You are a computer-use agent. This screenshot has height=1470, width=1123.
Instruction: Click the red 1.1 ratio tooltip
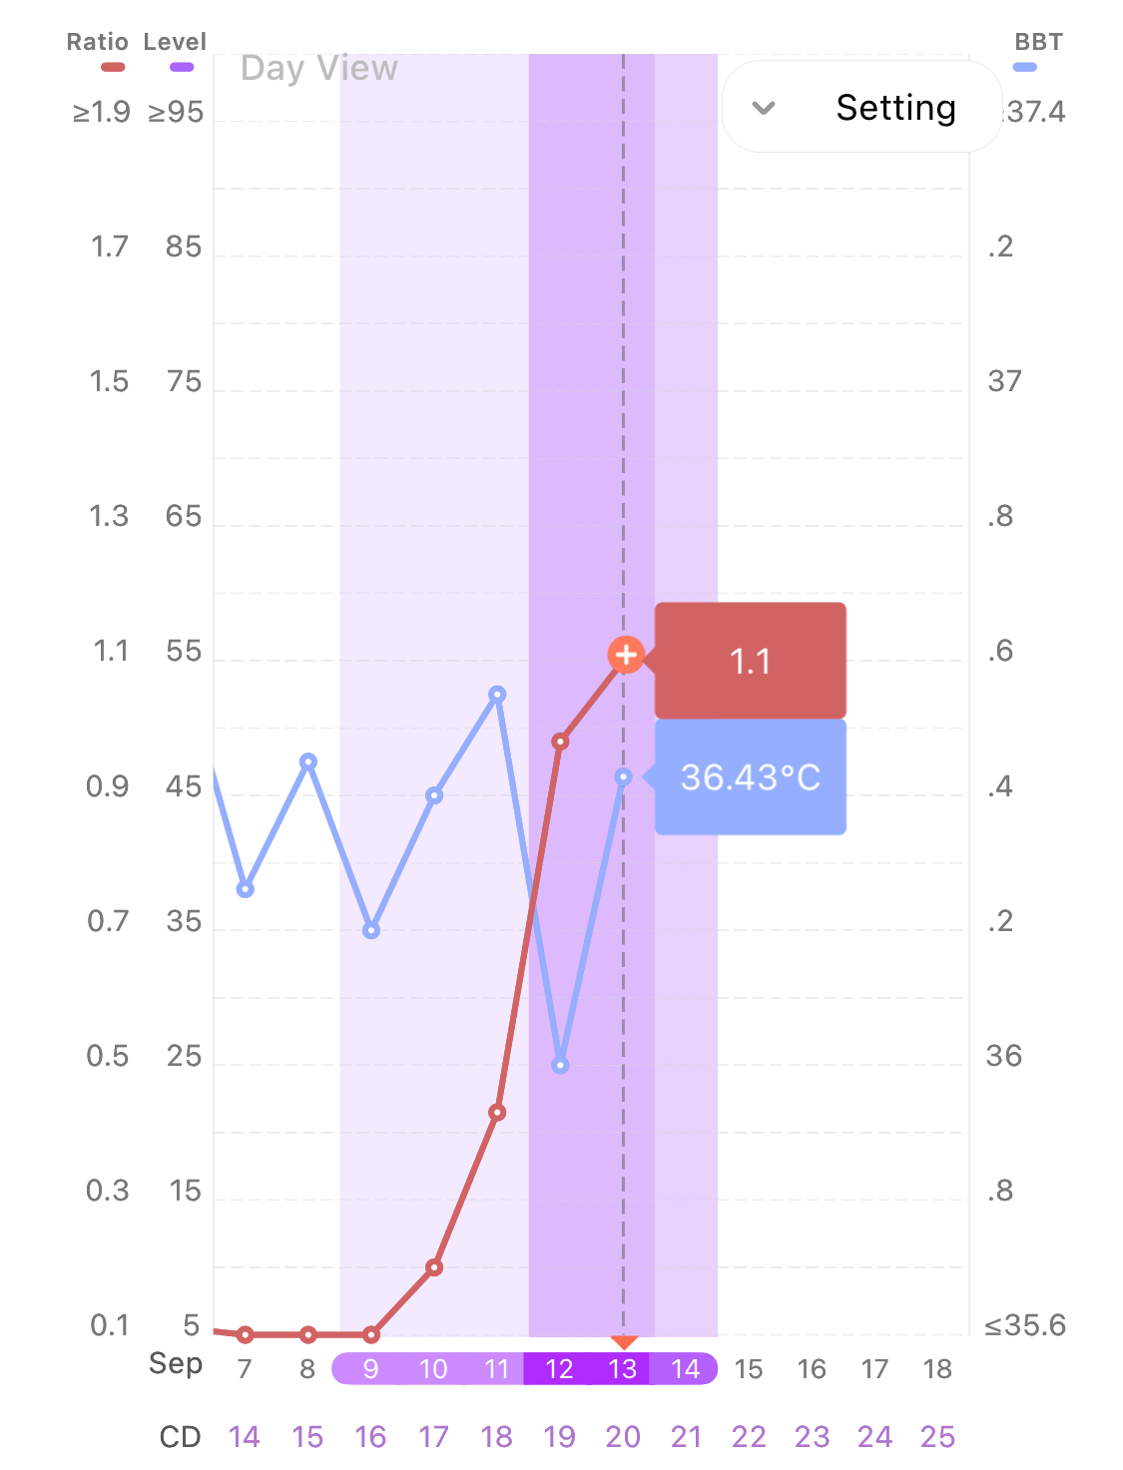[750, 661]
